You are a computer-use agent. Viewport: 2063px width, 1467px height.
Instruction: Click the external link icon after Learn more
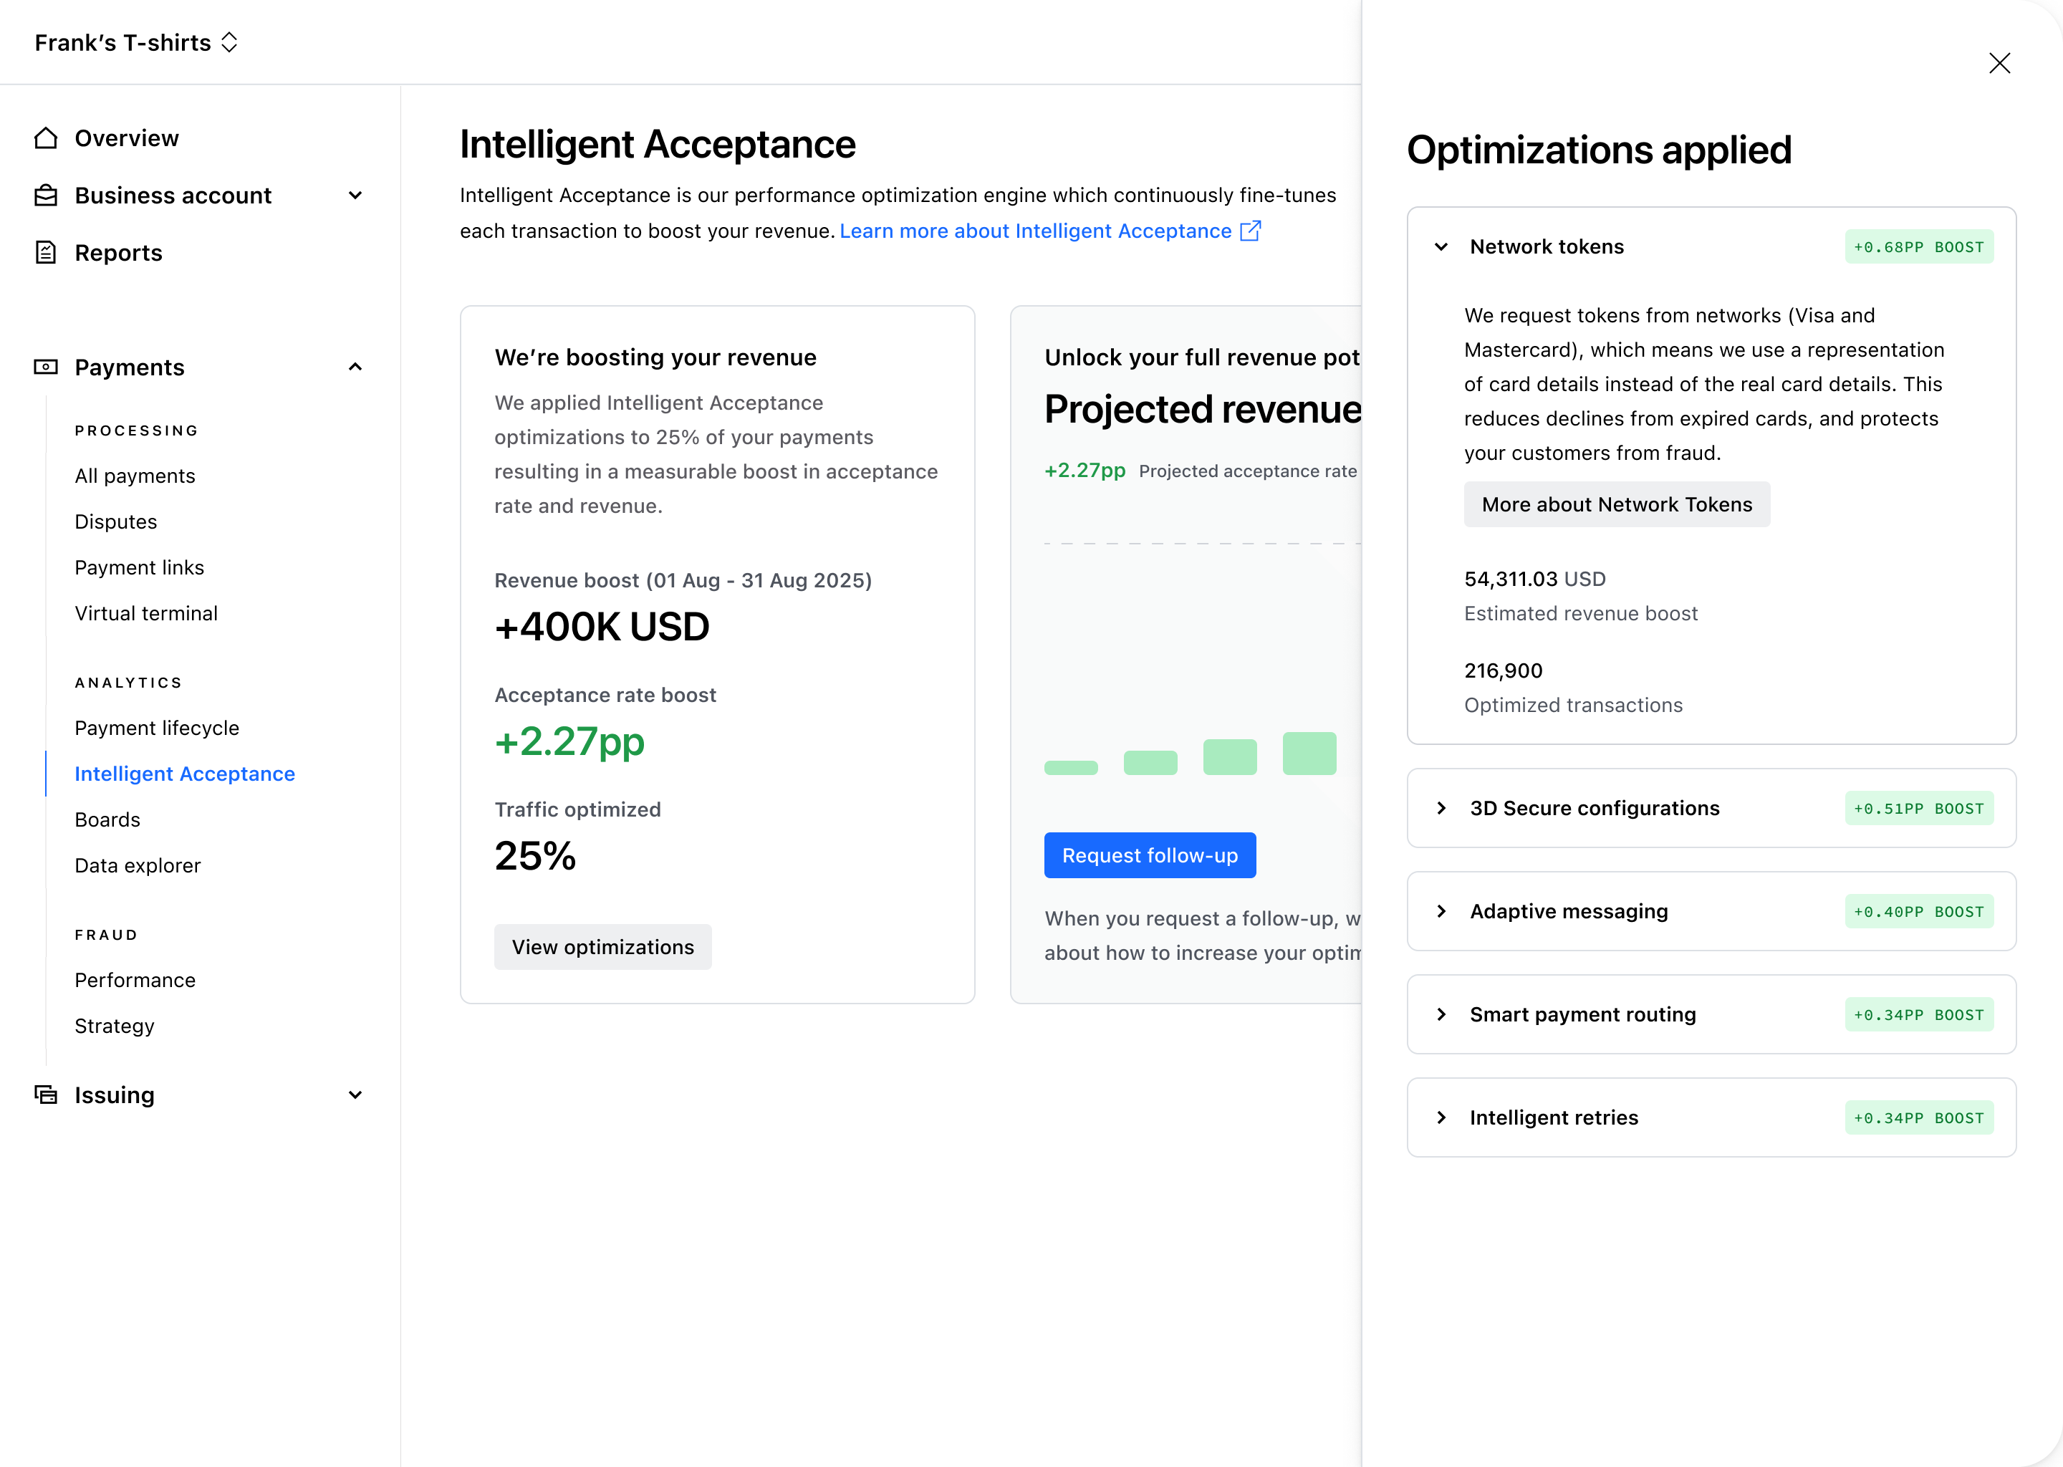[x=1250, y=231]
